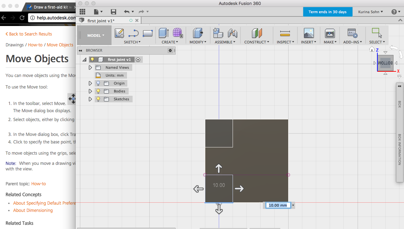Expand the Origin folder
Viewport: 404px width, 229px height.
pyautogui.click(x=90, y=83)
